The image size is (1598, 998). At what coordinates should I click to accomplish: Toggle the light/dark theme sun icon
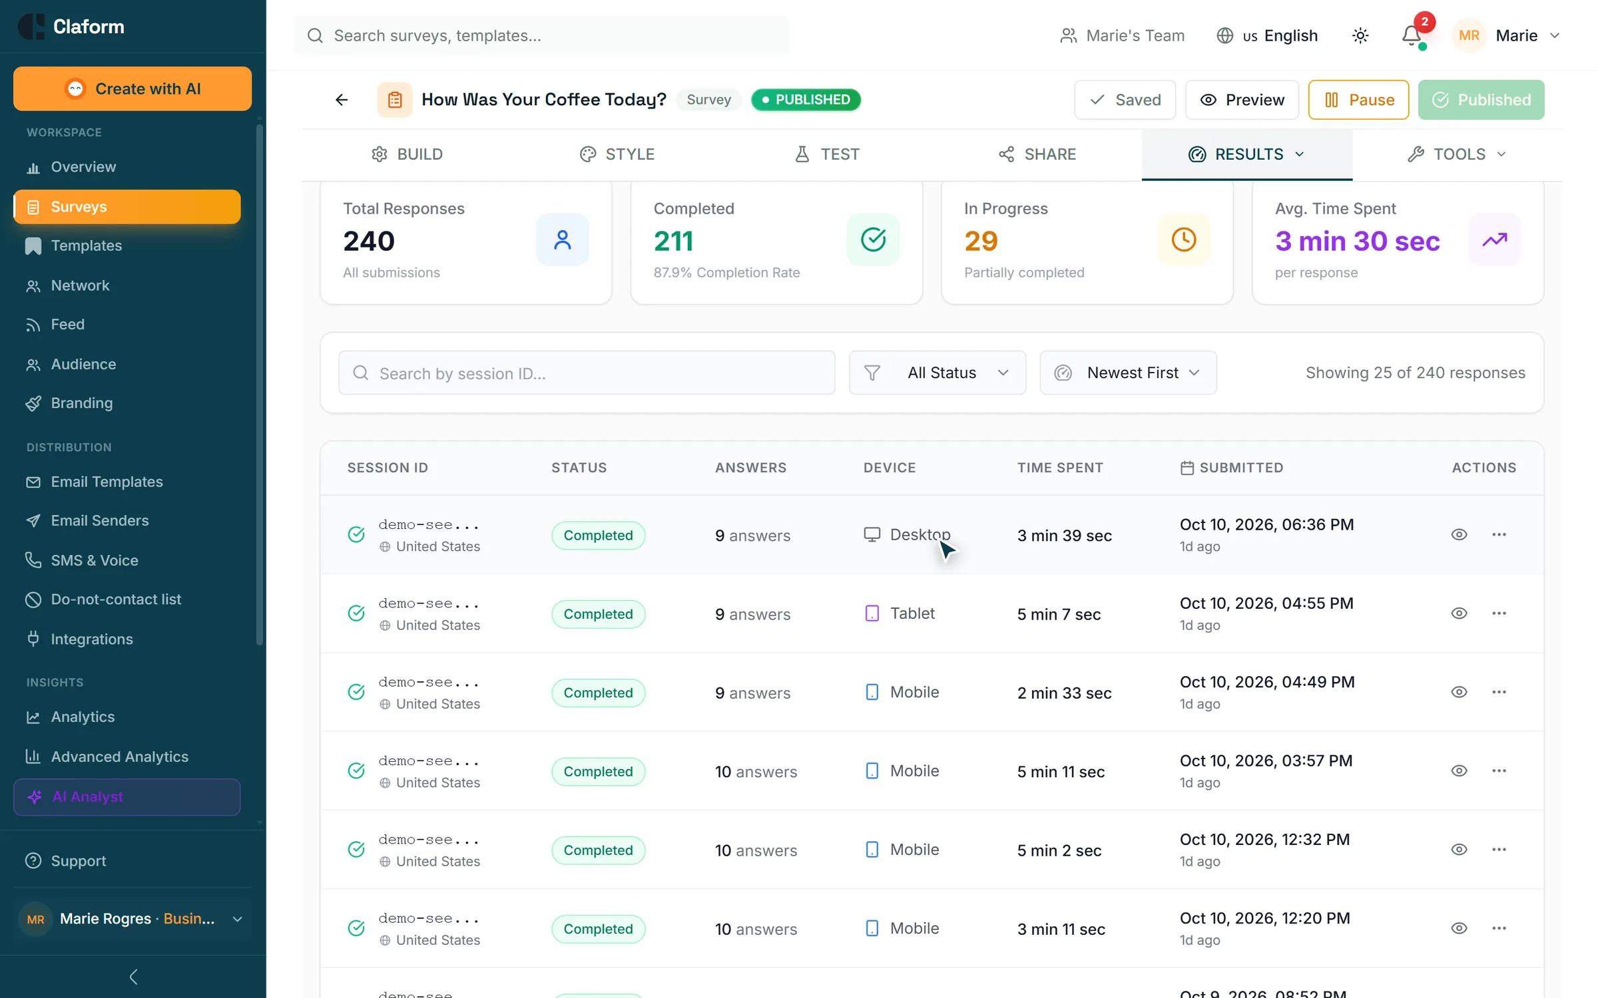1360,35
